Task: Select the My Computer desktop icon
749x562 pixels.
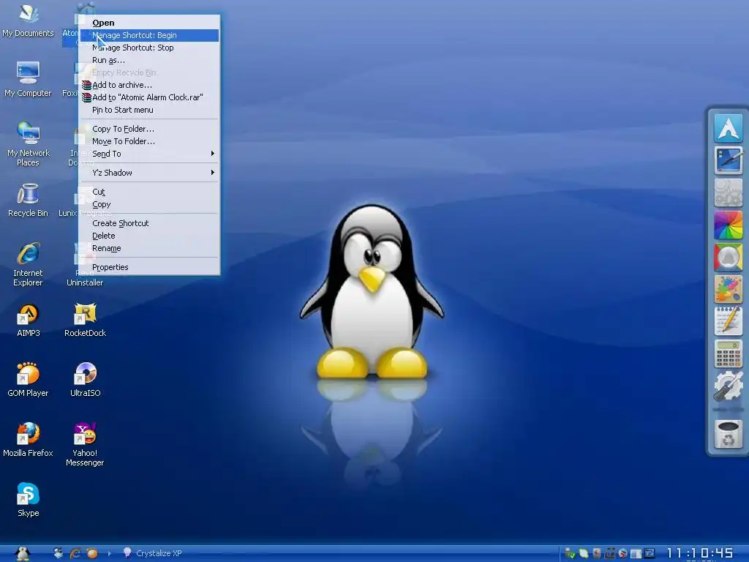Action: [28, 79]
